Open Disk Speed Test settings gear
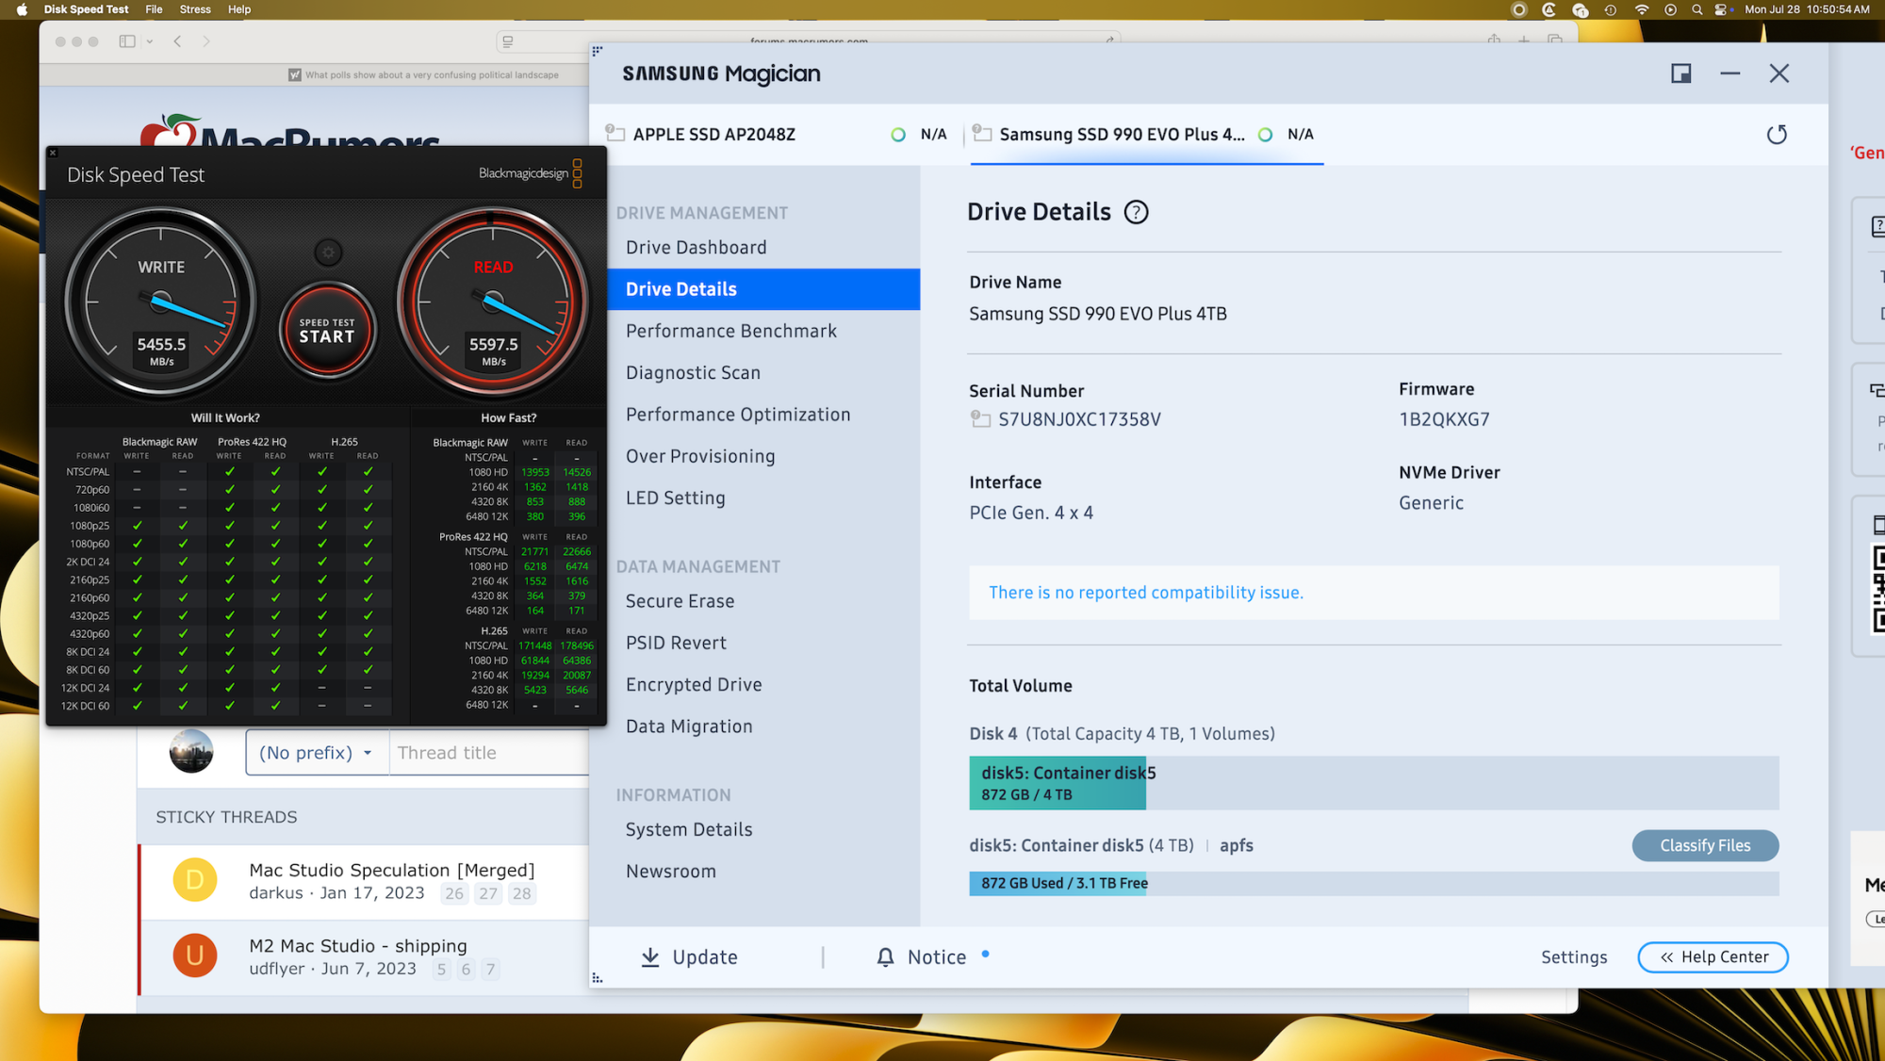The height and width of the screenshot is (1061, 1885). tap(328, 252)
